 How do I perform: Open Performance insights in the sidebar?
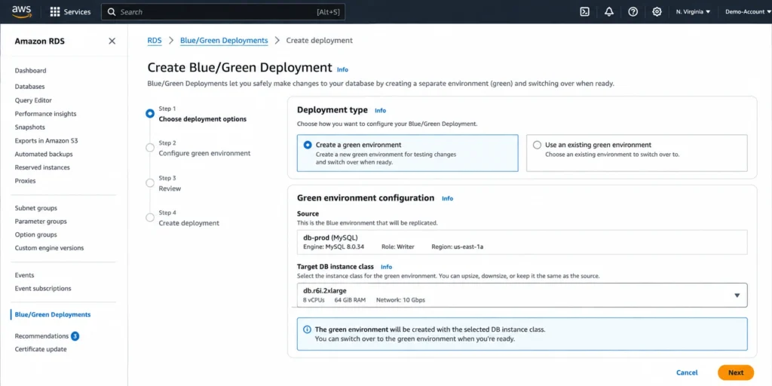45,114
